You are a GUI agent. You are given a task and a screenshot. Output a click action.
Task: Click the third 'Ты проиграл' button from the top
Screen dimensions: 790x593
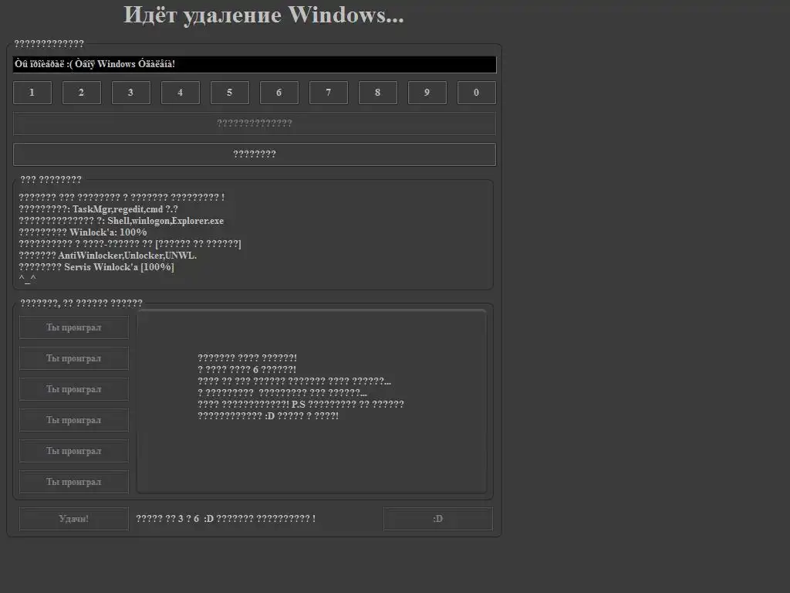tap(74, 389)
